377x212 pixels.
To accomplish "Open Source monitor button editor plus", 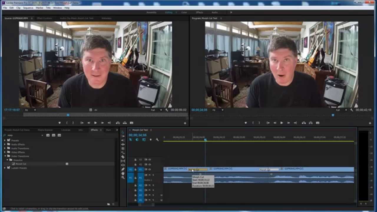I will tap(185, 123).
